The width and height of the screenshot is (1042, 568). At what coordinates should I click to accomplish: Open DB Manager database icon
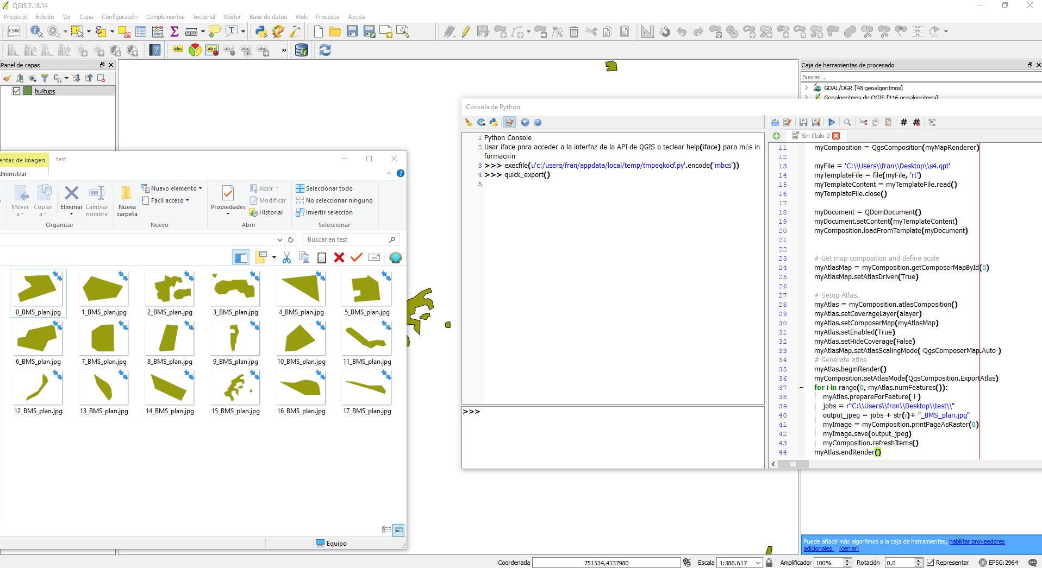[x=302, y=51]
